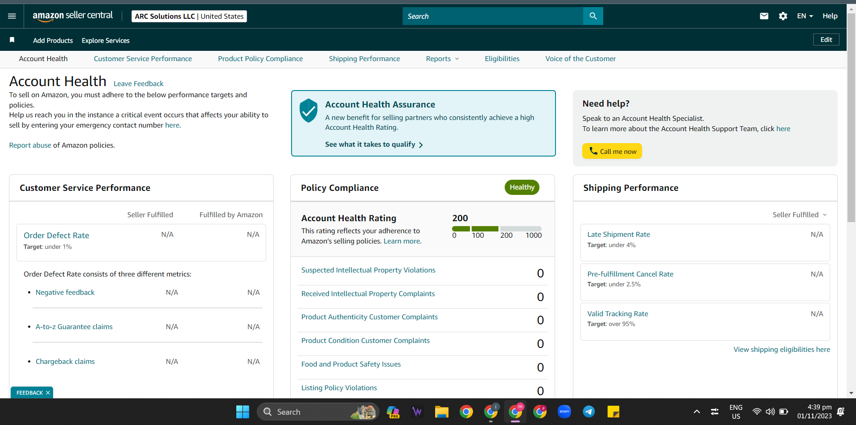Show hidden system tray icons
The height and width of the screenshot is (425, 856).
click(x=697, y=412)
